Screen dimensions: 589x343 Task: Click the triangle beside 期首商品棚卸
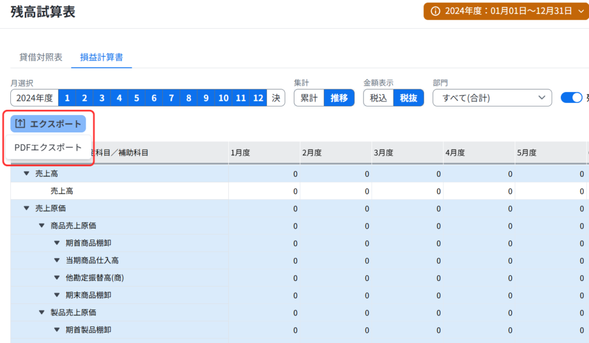click(57, 243)
